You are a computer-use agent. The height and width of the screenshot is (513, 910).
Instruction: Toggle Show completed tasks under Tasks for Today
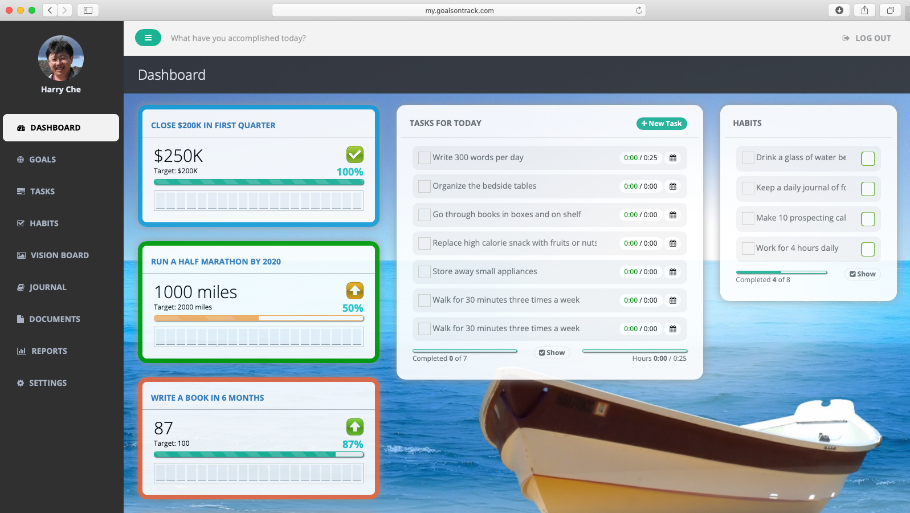(x=552, y=353)
